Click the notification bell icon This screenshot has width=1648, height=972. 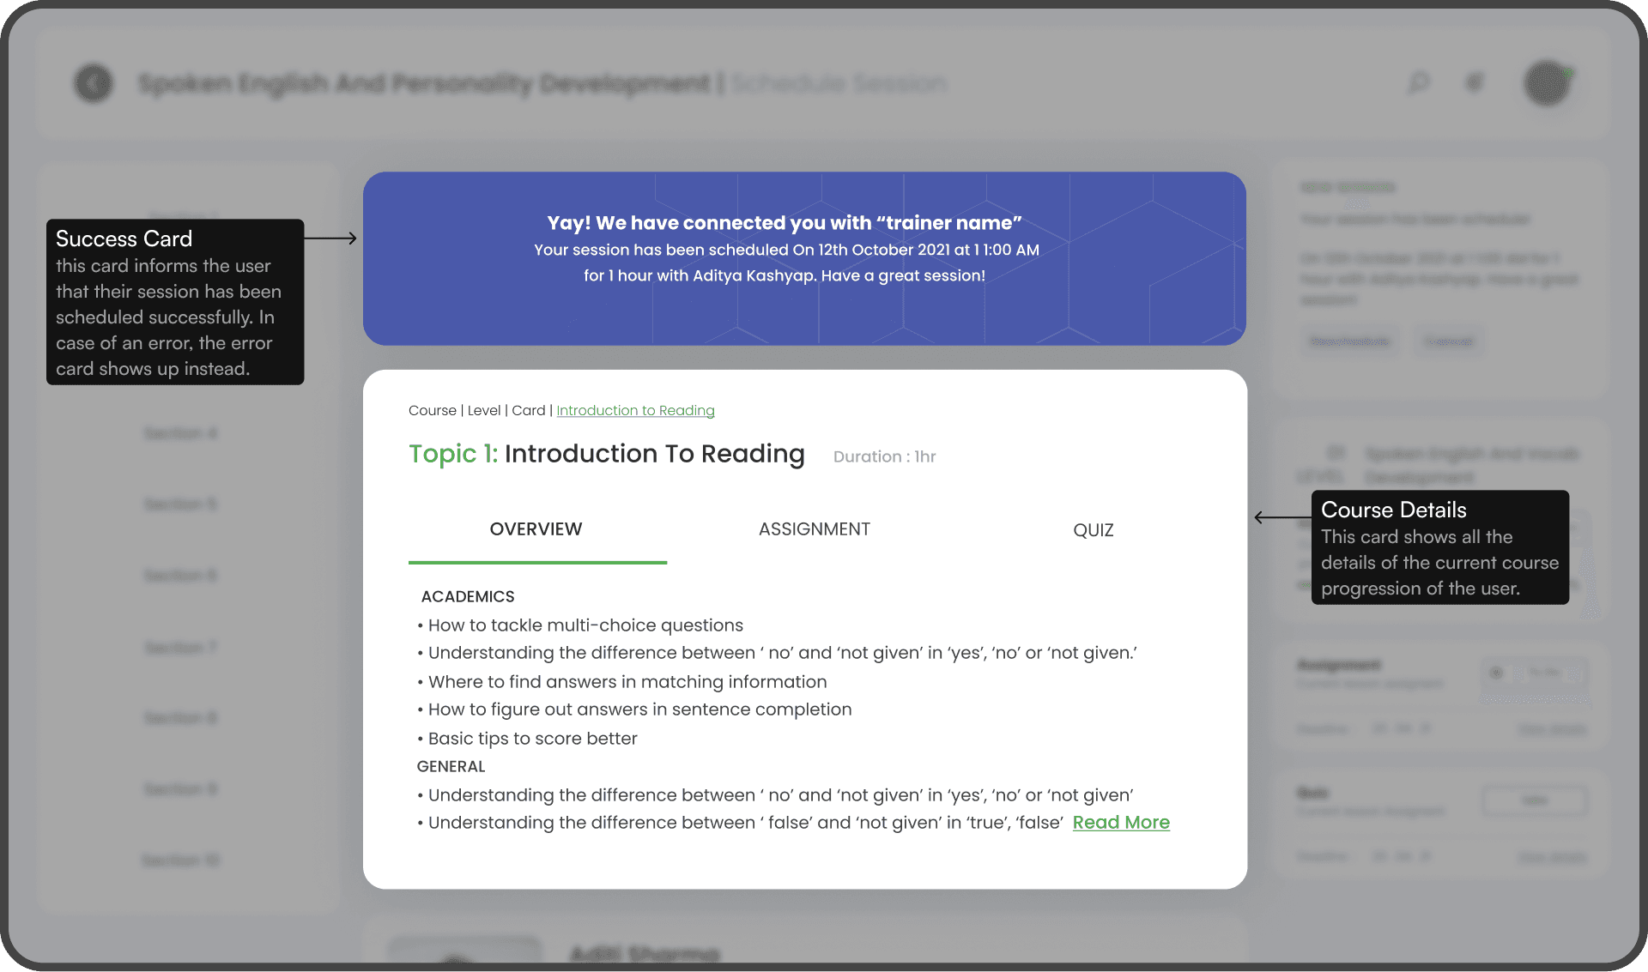[x=1474, y=82]
